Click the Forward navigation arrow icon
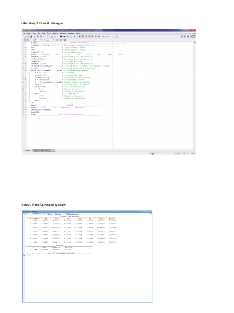This screenshot has height=313, width=234. coord(67,37)
